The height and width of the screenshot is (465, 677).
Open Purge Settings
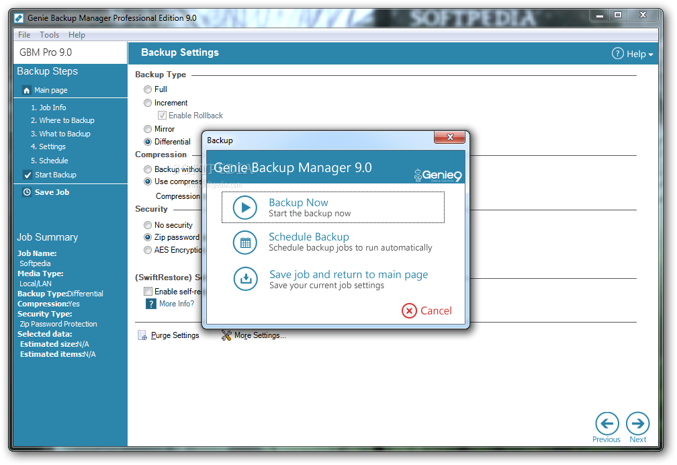coord(175,335)
